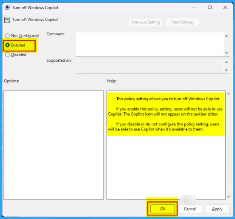Maximize the Turn off Windows Copilot window

[x=210, y=7]
